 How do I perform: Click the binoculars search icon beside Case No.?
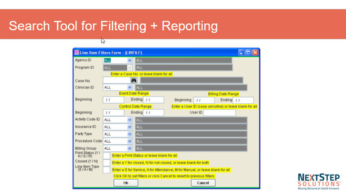click(x=134, y=80)
